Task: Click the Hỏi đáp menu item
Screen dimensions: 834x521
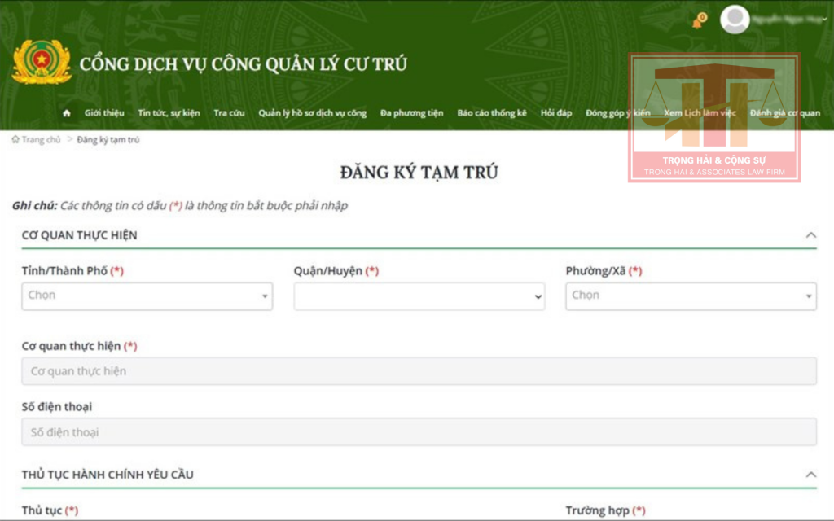Action: coord(556,113)
